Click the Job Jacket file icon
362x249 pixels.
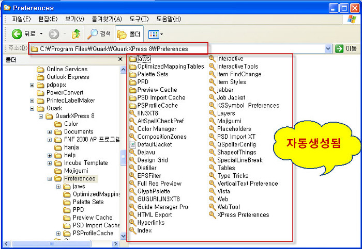tap(213, 97)
